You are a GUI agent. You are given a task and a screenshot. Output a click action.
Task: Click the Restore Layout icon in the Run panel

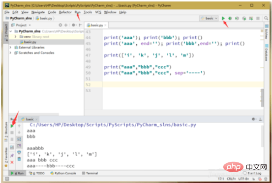(x=12, y=147)
